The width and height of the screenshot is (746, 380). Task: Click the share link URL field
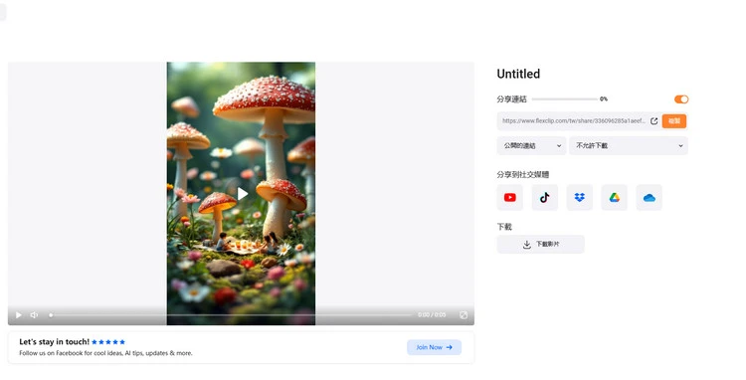(x=573, y=121)
